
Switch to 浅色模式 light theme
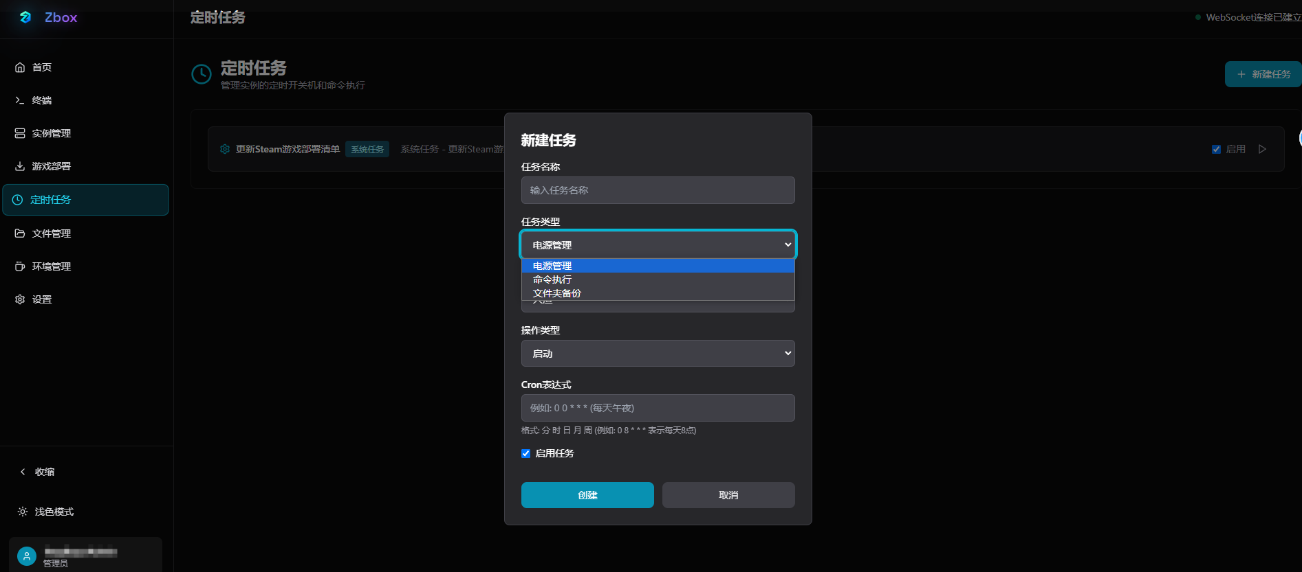(86, 512)
